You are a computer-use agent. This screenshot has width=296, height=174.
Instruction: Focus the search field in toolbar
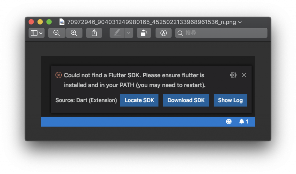click(221, 33)
